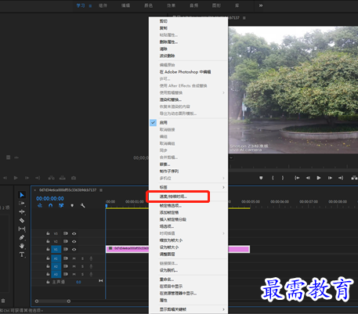
Task: Click Source monitor overwrite button
Action: tap(63, 178)
